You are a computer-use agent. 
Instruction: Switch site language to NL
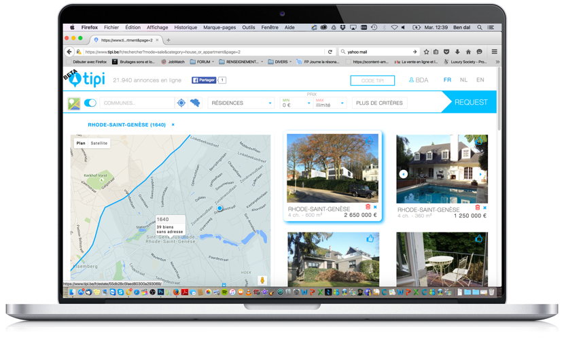[463, 80]
